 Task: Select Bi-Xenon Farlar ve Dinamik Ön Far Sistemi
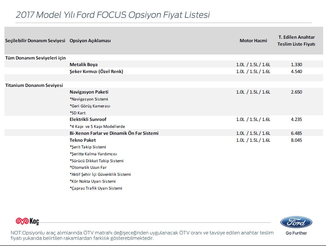coord(114,133)
